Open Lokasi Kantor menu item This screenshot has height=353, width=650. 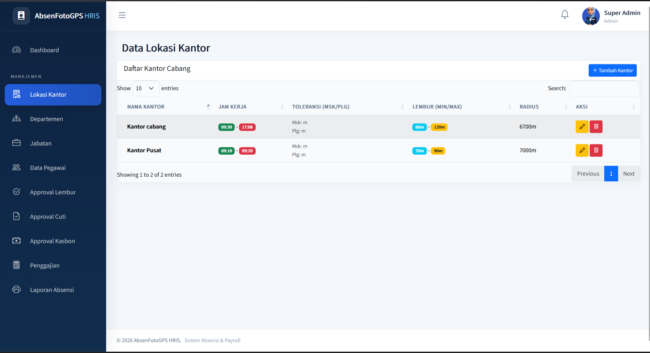pos(53,95)
